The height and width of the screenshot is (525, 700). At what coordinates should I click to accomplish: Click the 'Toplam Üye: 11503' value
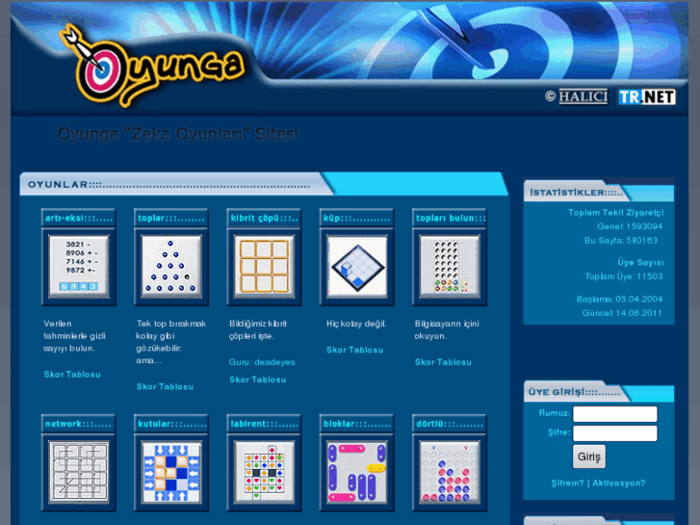(624, 276)
